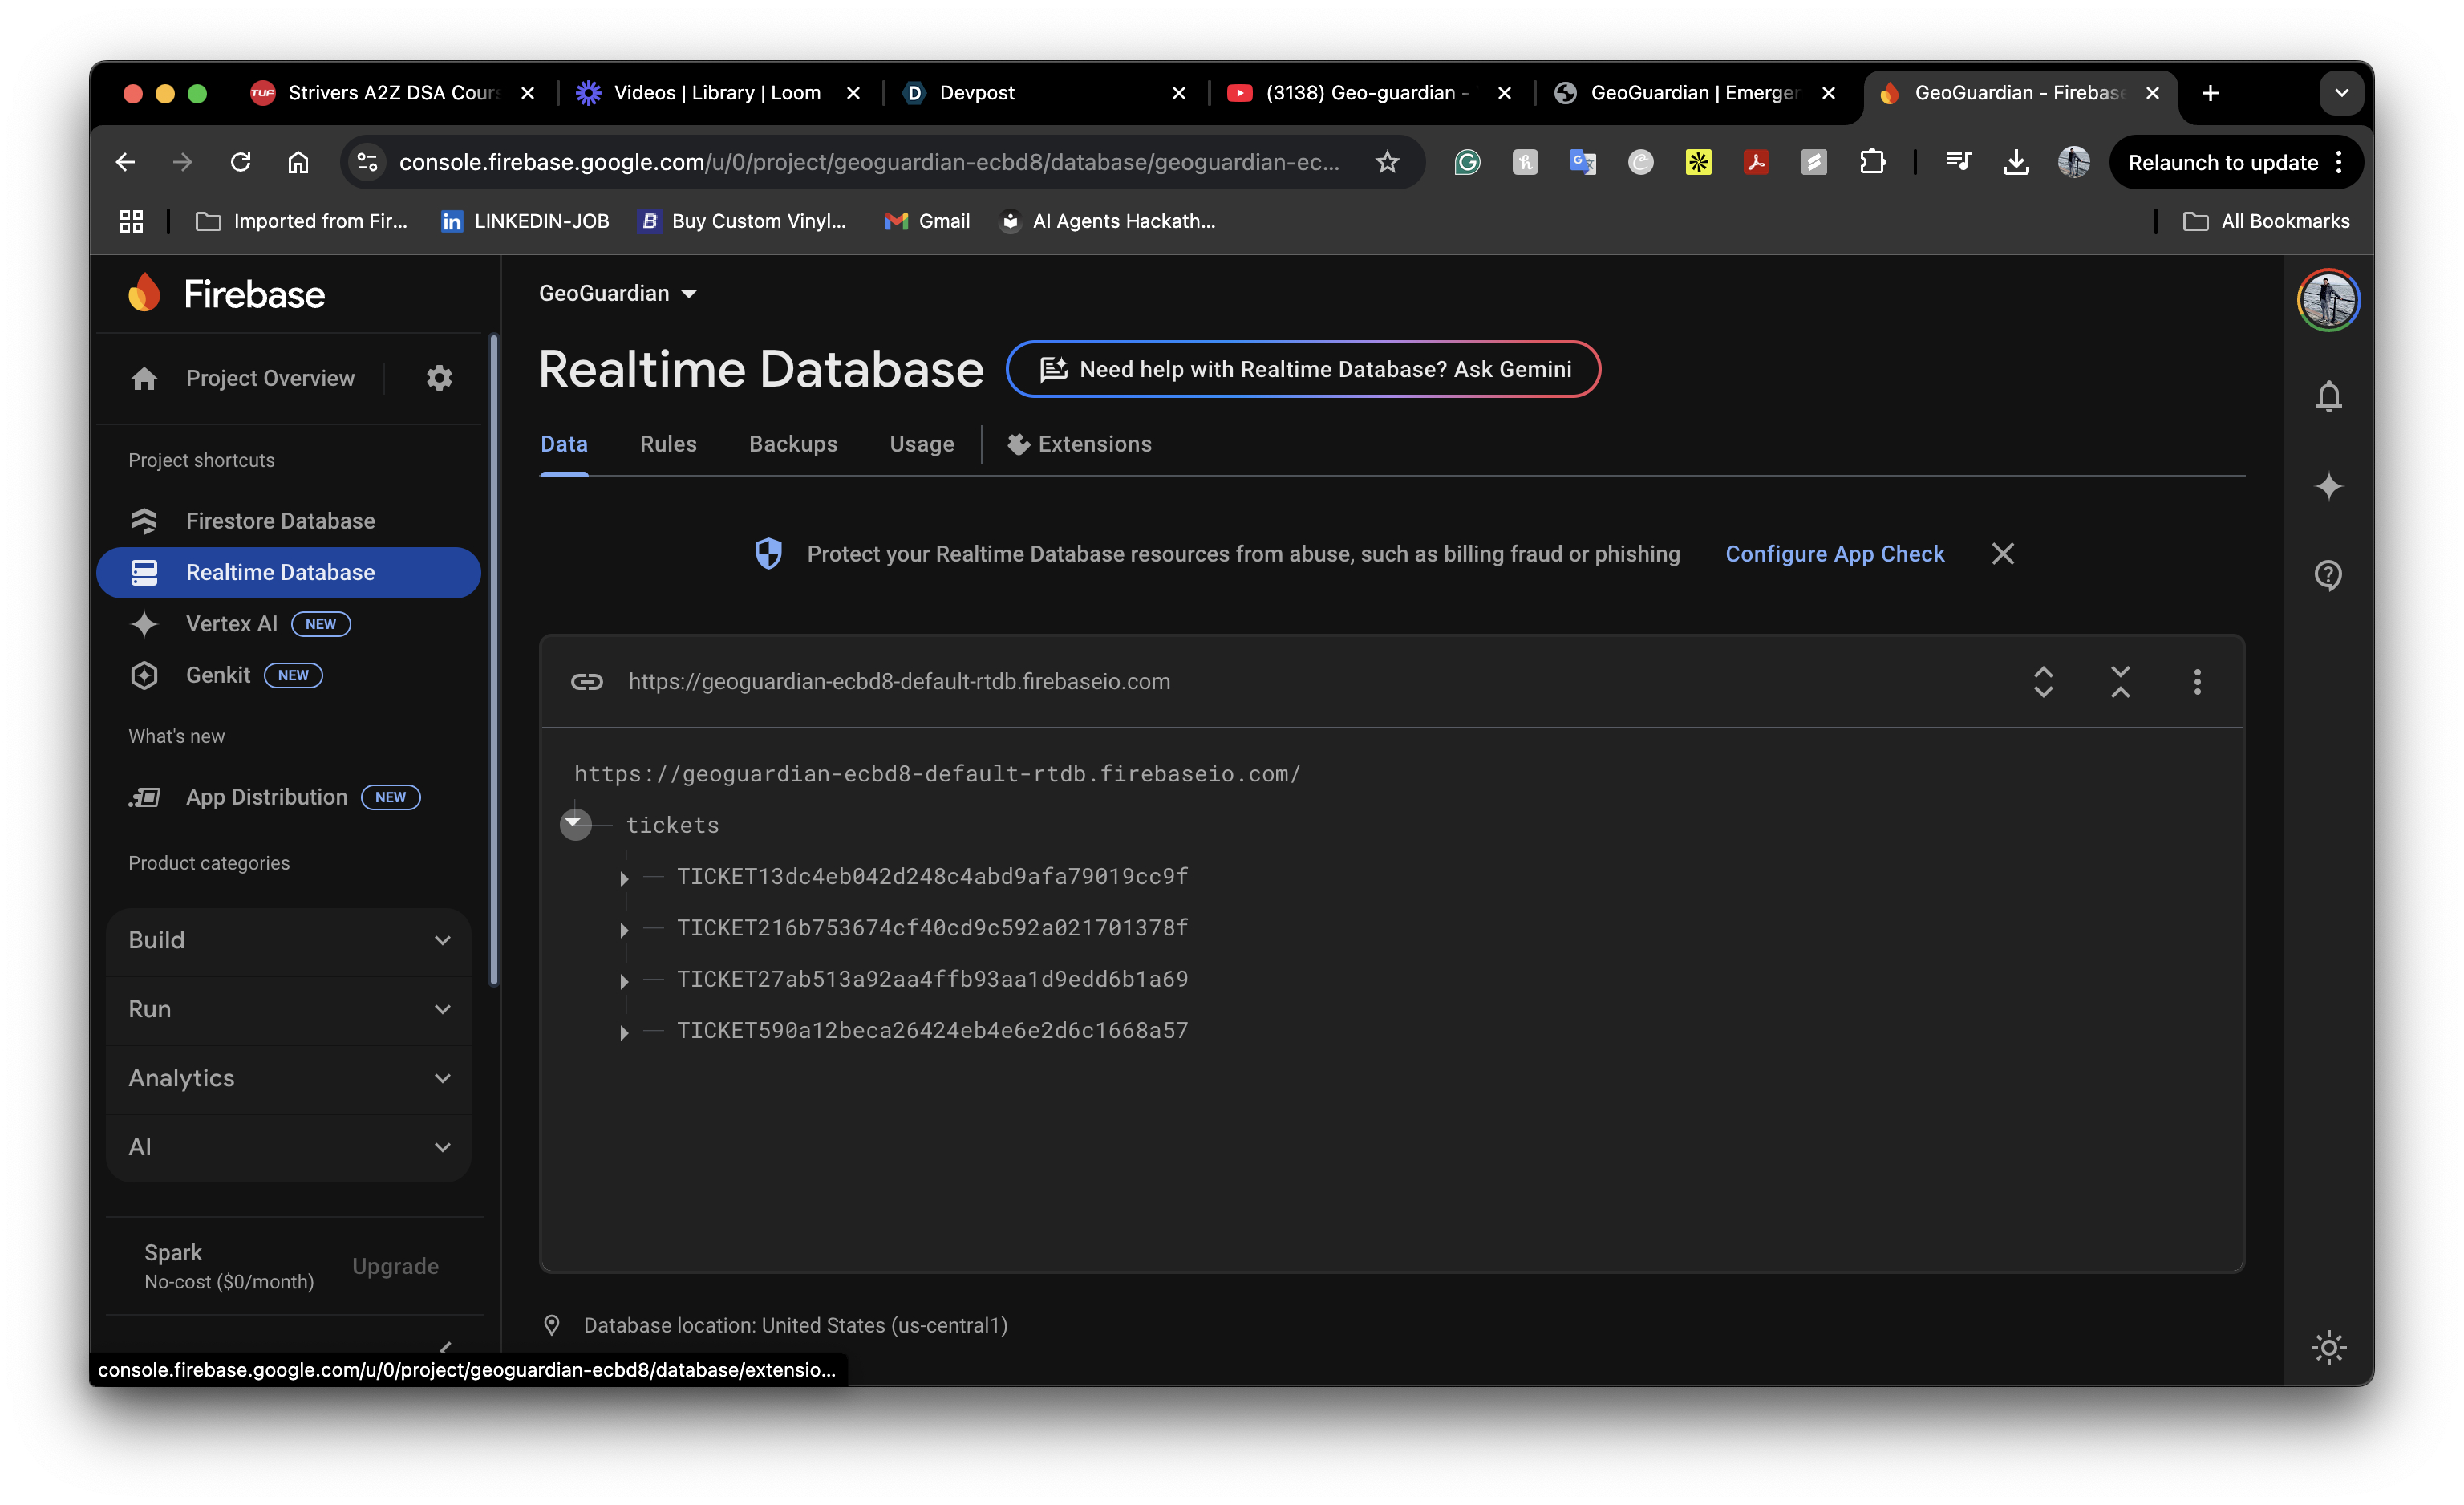This screenshot has height=1505, width=2464.
Task: Collapse the tickets node
Action: (x=574, y=824)
